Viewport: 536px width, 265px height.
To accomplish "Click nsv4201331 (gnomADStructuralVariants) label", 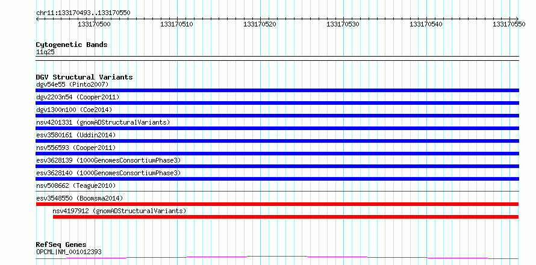I will click(x=103, y=122).
